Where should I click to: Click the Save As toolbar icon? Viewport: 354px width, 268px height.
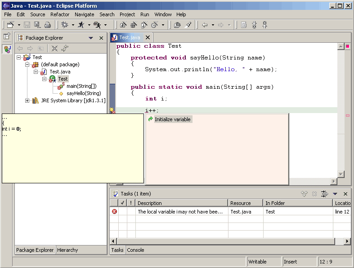tap(37, 25)
